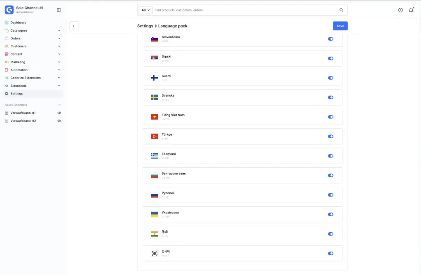Toggle the Slovenščina language switch

click(331, 39)
